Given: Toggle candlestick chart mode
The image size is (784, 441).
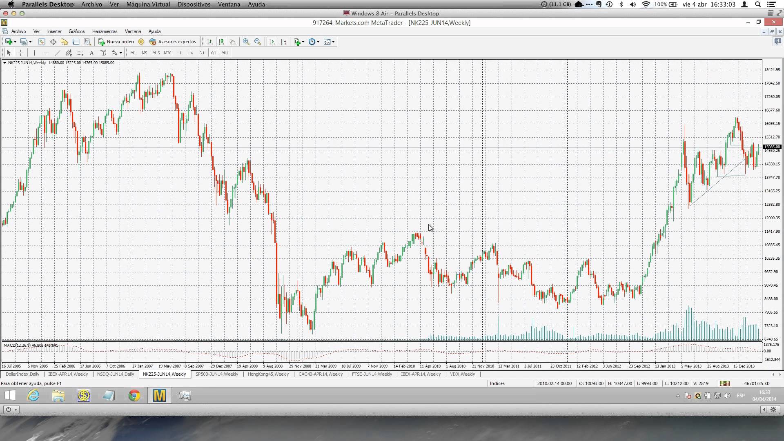Looking at the screenshot, I should [x=221, y=42].
